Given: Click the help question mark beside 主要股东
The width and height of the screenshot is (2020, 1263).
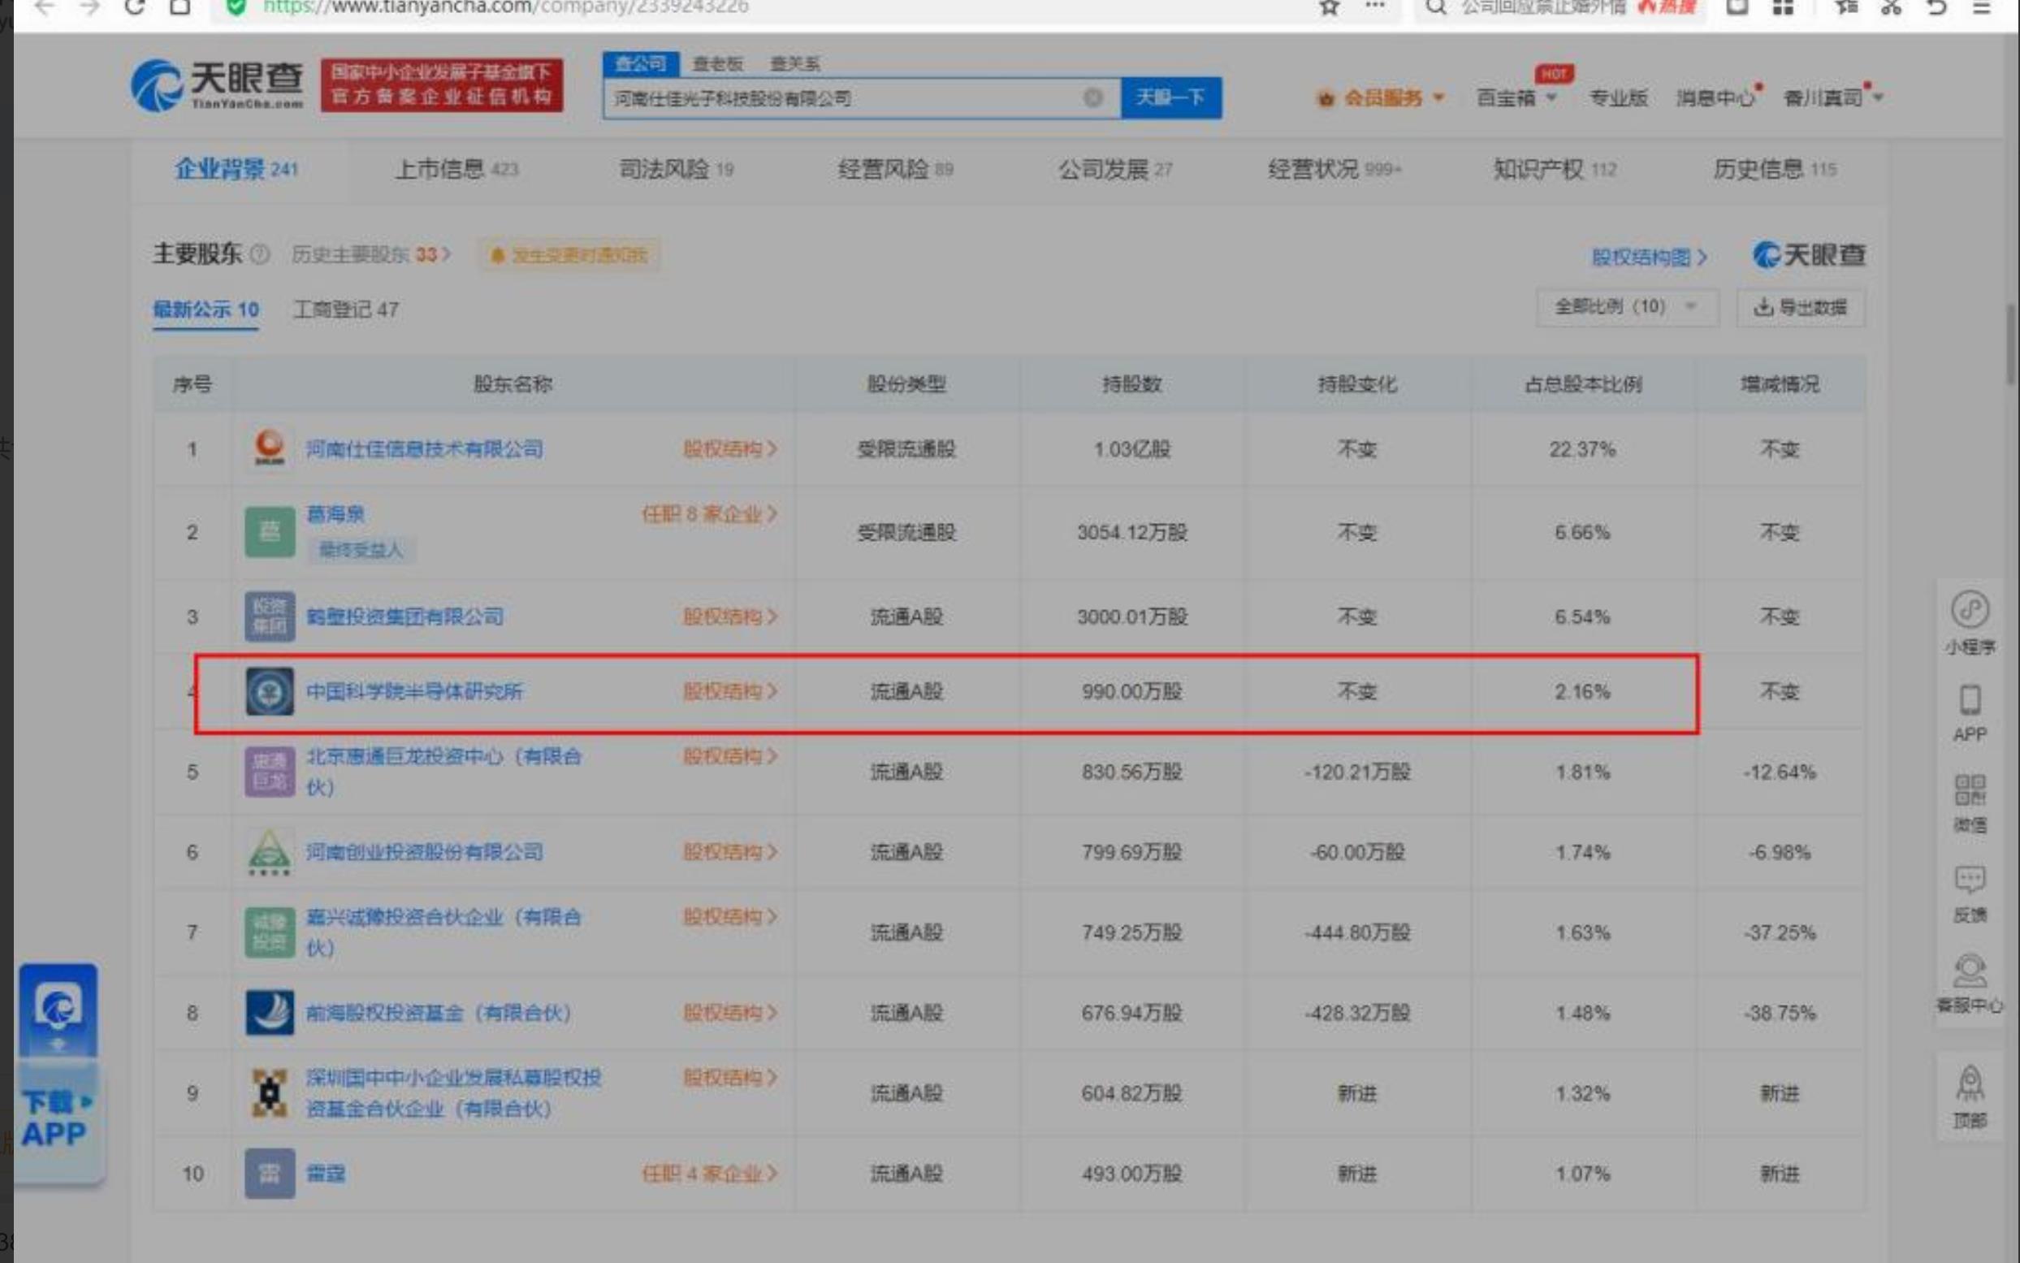Looking at the screenshot, I should coord(261,254).
